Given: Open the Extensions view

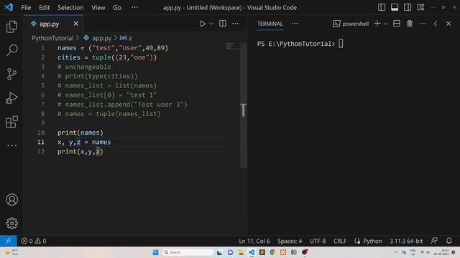Looking at the screenshot, I should click(x=11, y=122).
